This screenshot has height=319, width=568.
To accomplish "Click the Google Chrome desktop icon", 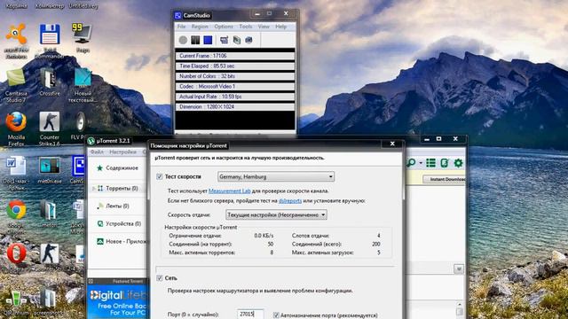I will pos(16,216).
